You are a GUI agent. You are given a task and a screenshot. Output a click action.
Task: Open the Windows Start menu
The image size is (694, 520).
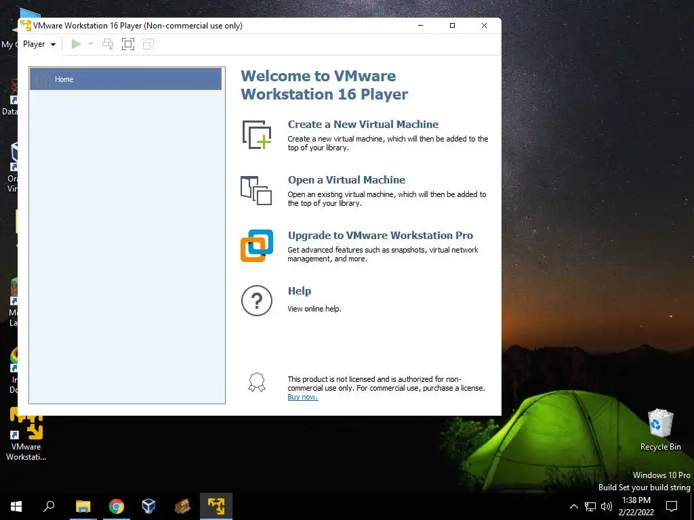point(16,506)
